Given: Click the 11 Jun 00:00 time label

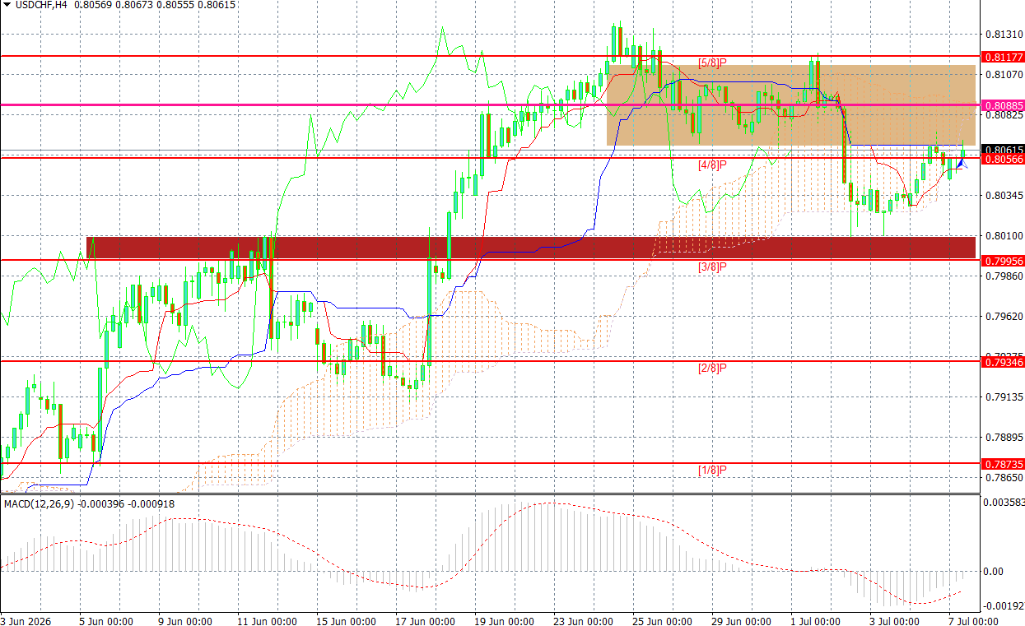Looking at the screenshot, I should tap(267, 621).
